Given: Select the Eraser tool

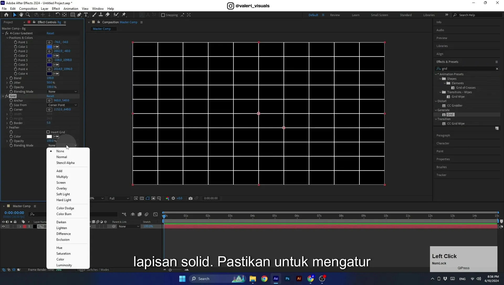Looking at the screenshot, I should coord(108,15).
